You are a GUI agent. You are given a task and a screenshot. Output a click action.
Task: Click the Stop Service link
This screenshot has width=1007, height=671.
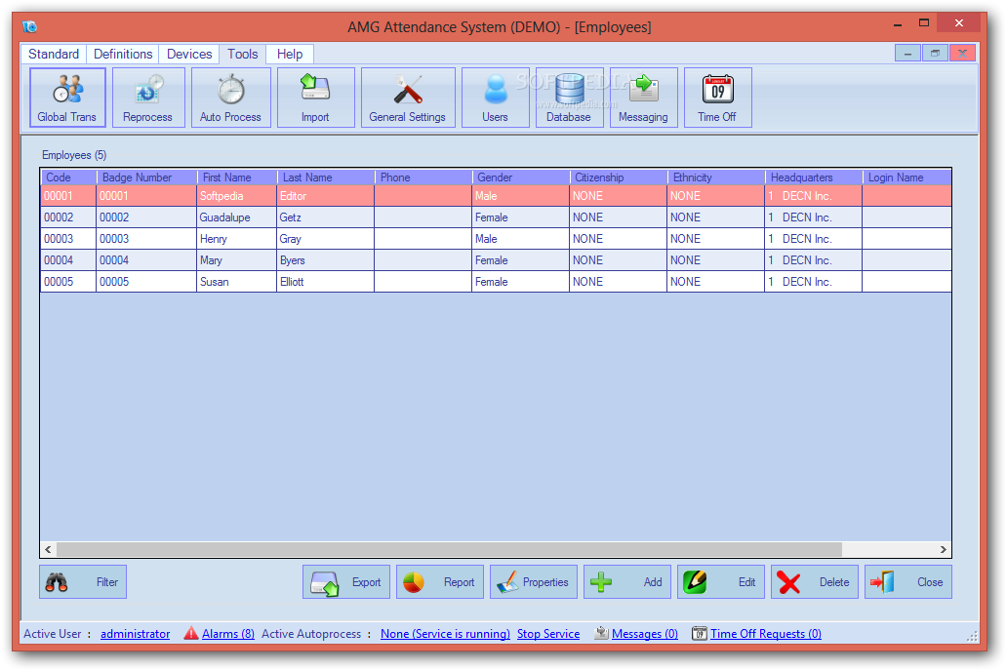(x=548, y=634)
